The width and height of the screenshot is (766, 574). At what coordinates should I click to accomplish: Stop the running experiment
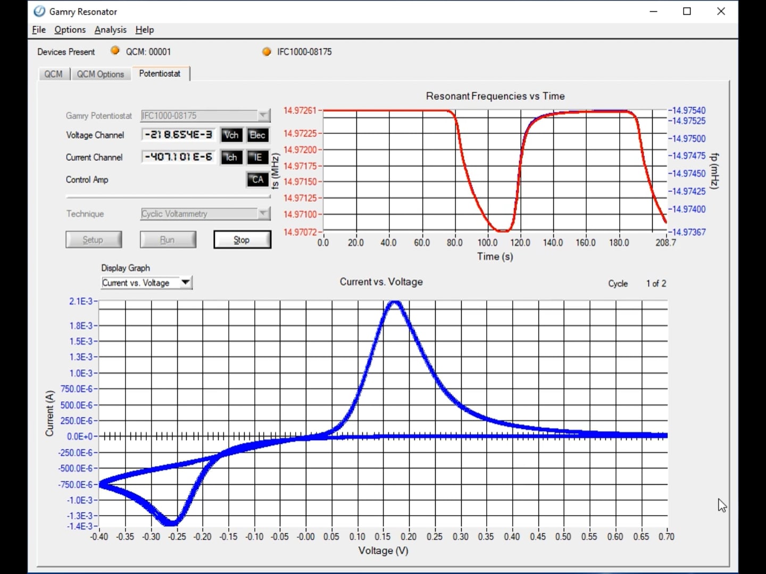(242, 240)
